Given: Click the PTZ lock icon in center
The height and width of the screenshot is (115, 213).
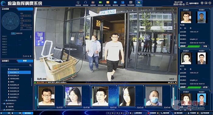Looking at the screenshot, I should point(10,21).
